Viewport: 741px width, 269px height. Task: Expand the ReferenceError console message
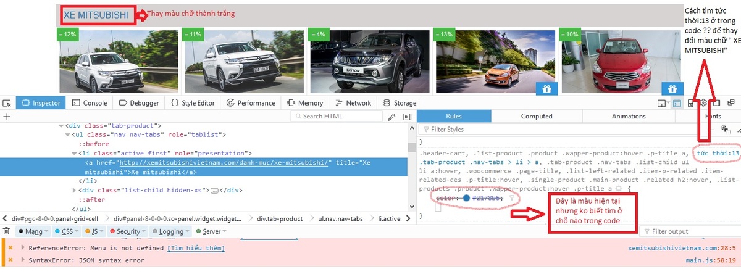click(x=23, y=248)
